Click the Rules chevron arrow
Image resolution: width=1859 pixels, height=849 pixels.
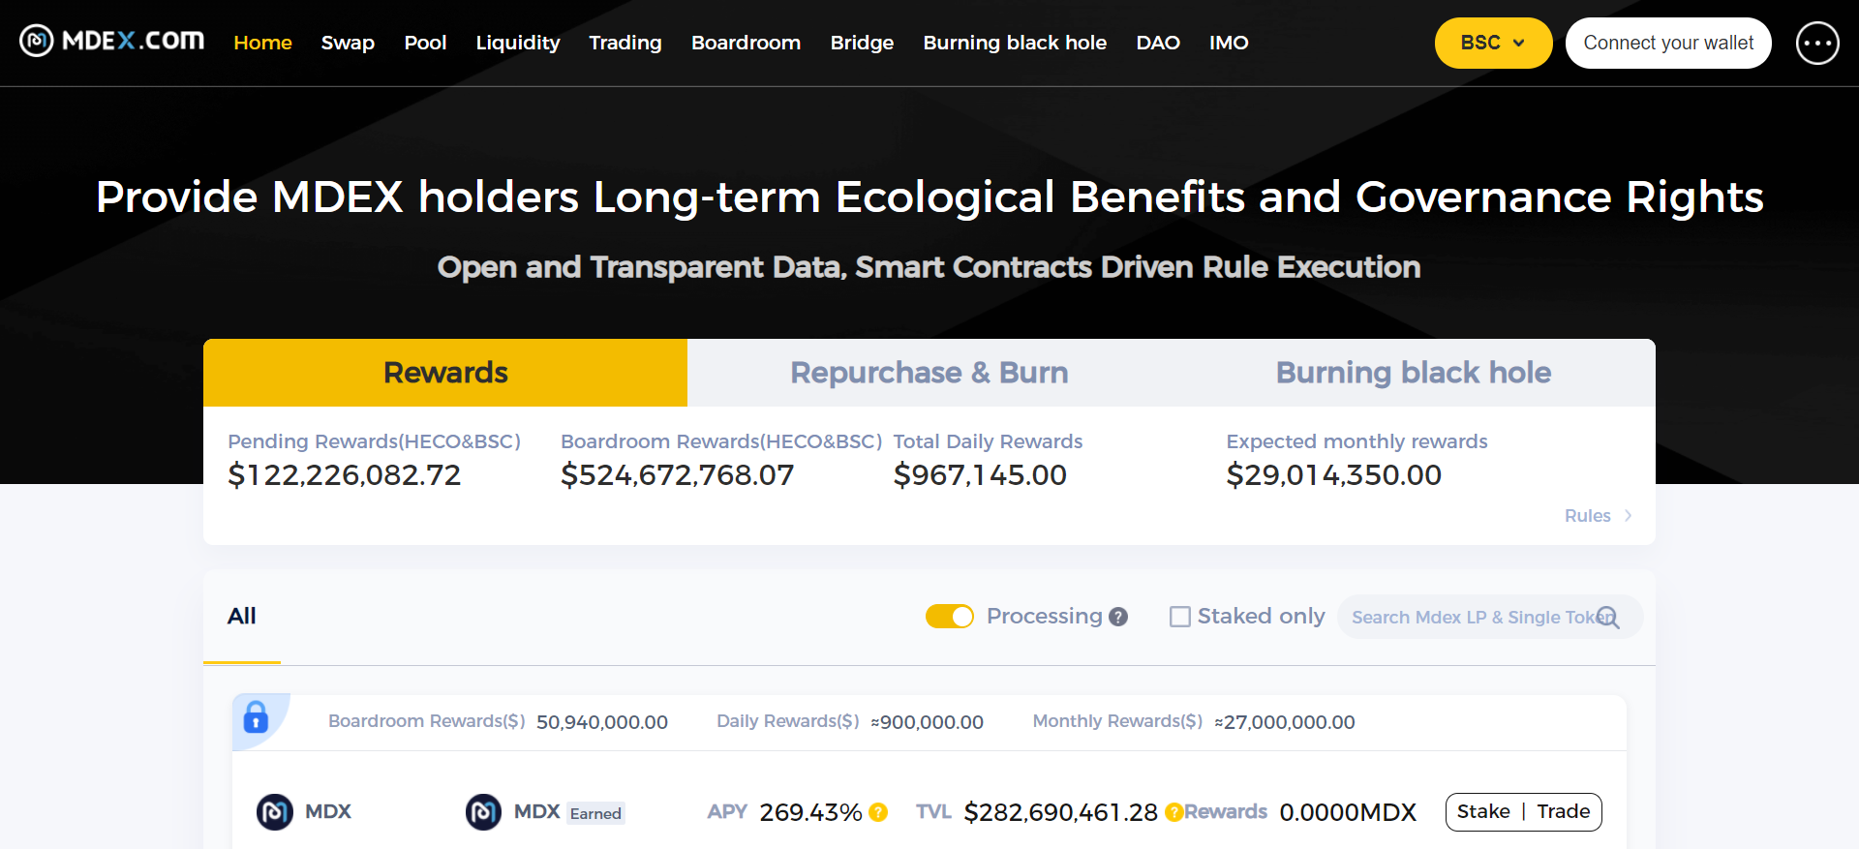pyautogui.click(x=1629, y=516)
